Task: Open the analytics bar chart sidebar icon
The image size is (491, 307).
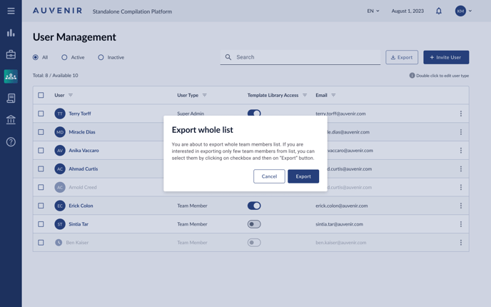Action: (11, 33)
